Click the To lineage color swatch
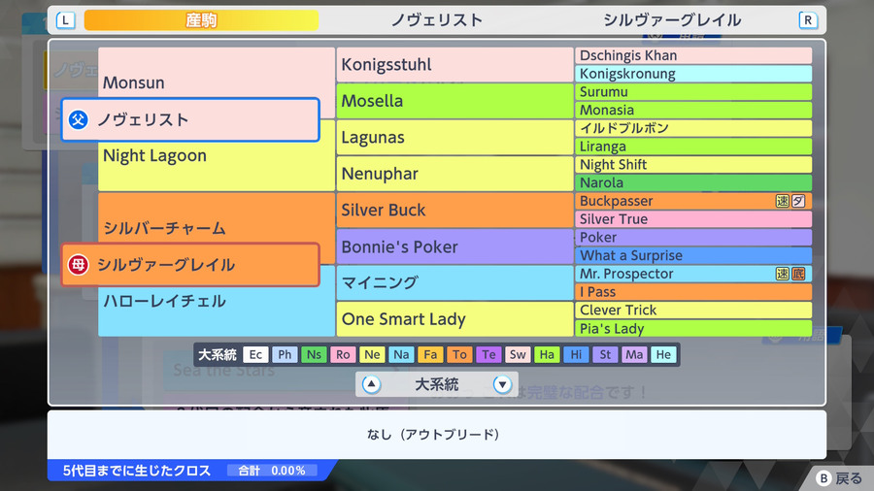Viewport: 874px width, 491px height. (459, 354)
